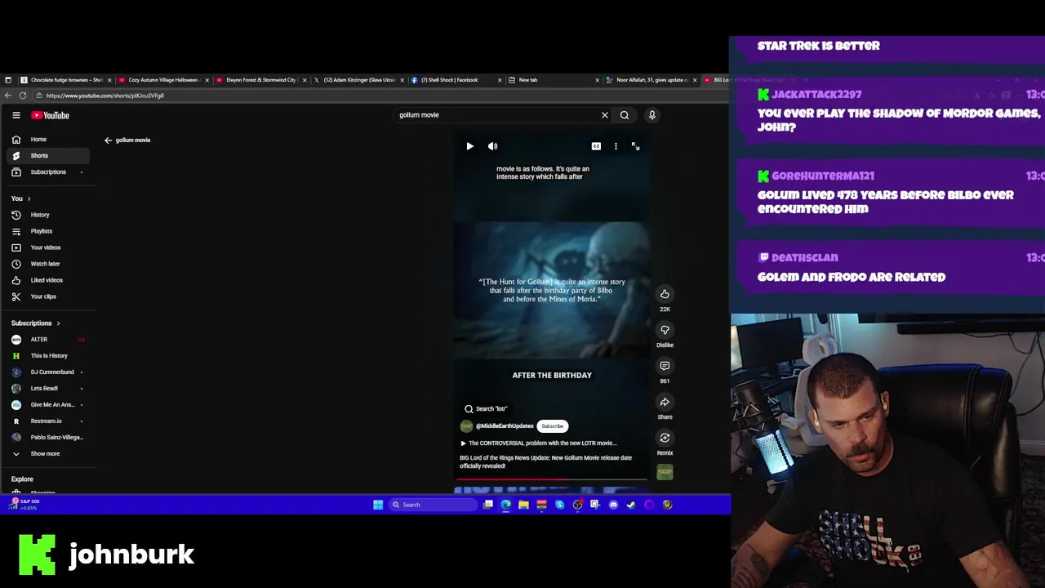Viewport: 1045px width, 588px height.
Task: Open ALTER channel subscription
Action: click(x=47, y=339)
